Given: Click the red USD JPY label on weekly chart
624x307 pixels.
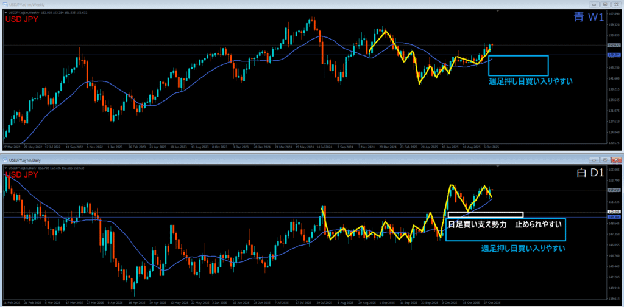Looking at the screenshot, I should (21, 19).
